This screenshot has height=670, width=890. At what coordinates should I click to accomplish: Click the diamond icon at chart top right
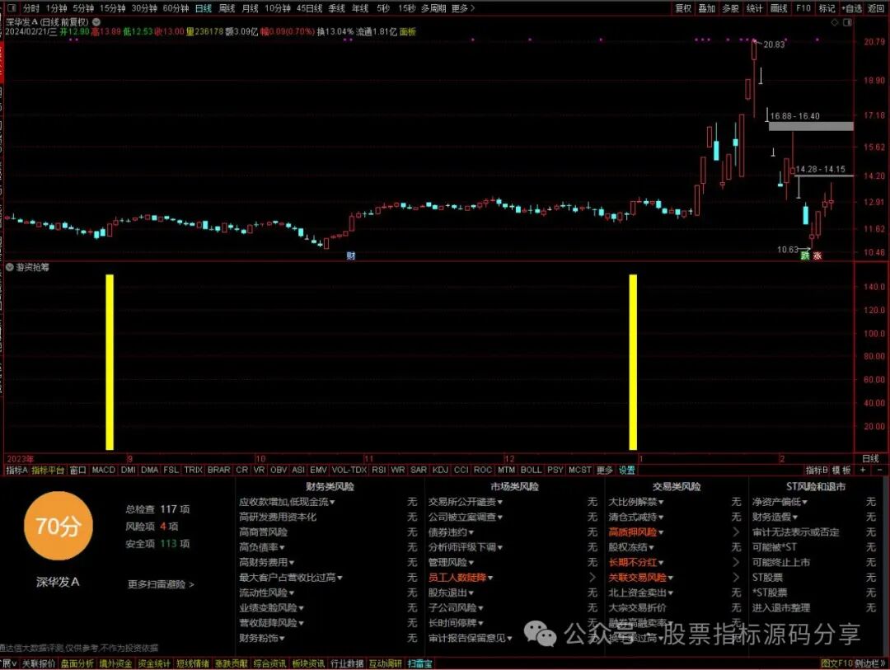(x=834, y=22)
